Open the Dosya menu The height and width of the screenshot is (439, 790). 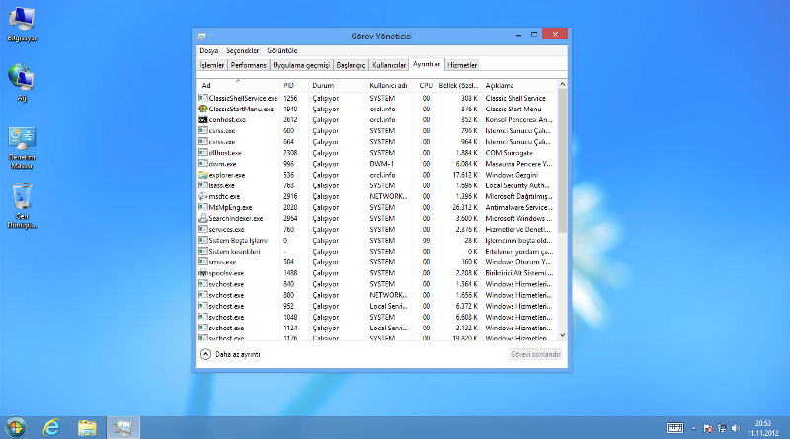pos(208,51)
